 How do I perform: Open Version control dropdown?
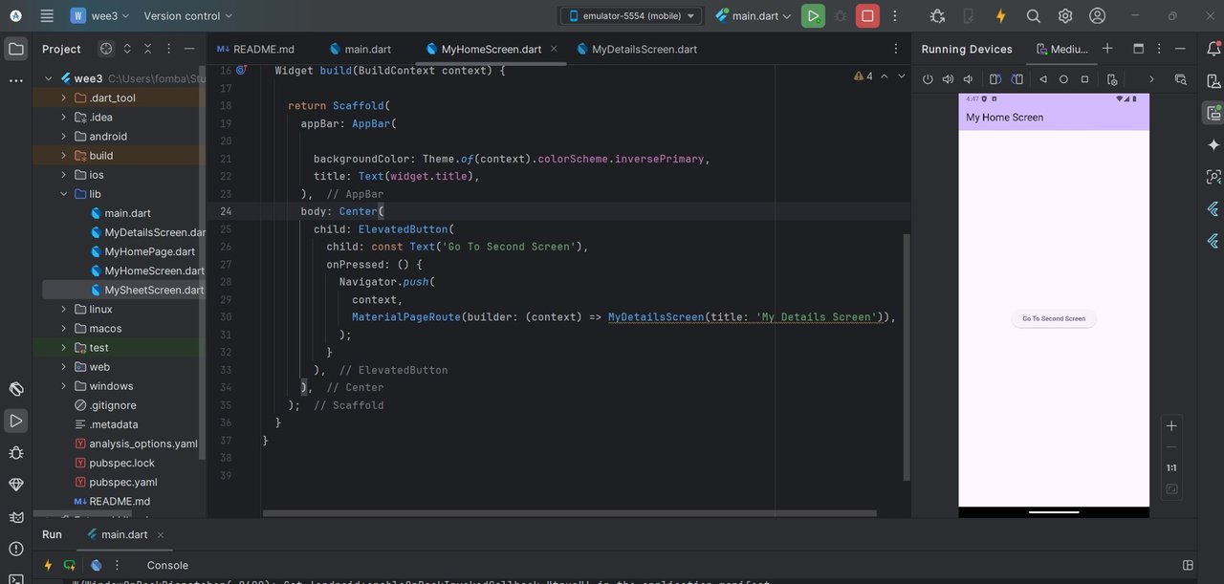[187, 15]
